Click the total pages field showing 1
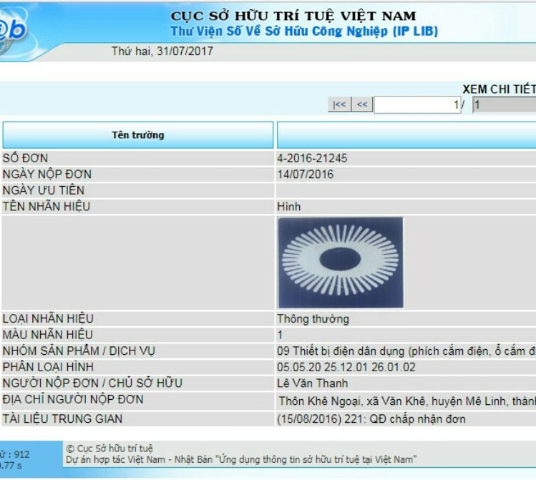Screen dimensions: 536x480 [x=505, y=105]
